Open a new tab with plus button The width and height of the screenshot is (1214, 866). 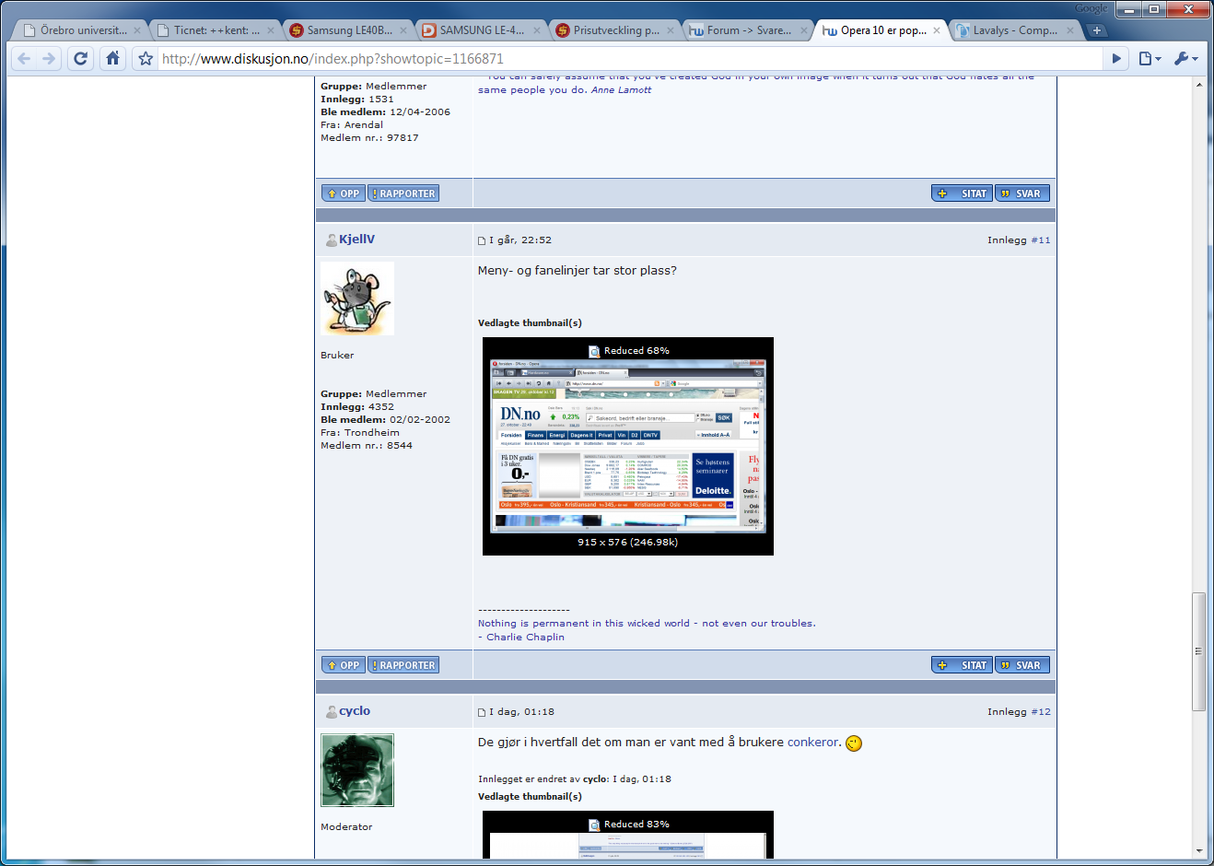pyautogui.click(x=1096, y=30)
